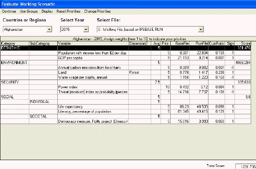Click the Score column header
The width and height of the screenshot is (256, 169).
(245, 43)
